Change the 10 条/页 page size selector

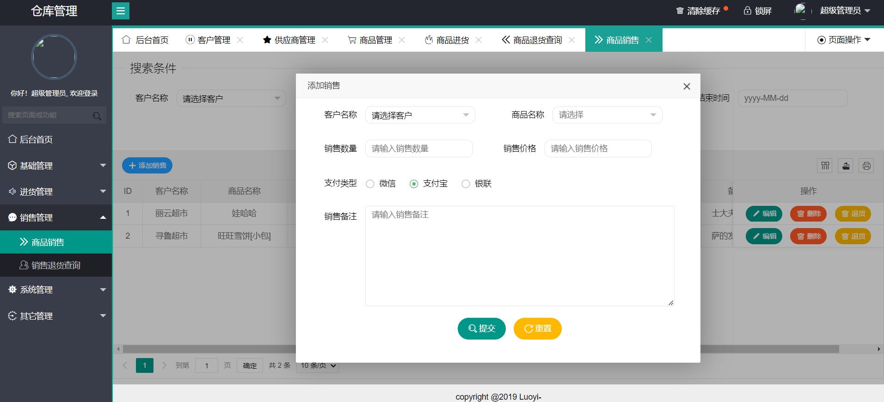[319, 365]
